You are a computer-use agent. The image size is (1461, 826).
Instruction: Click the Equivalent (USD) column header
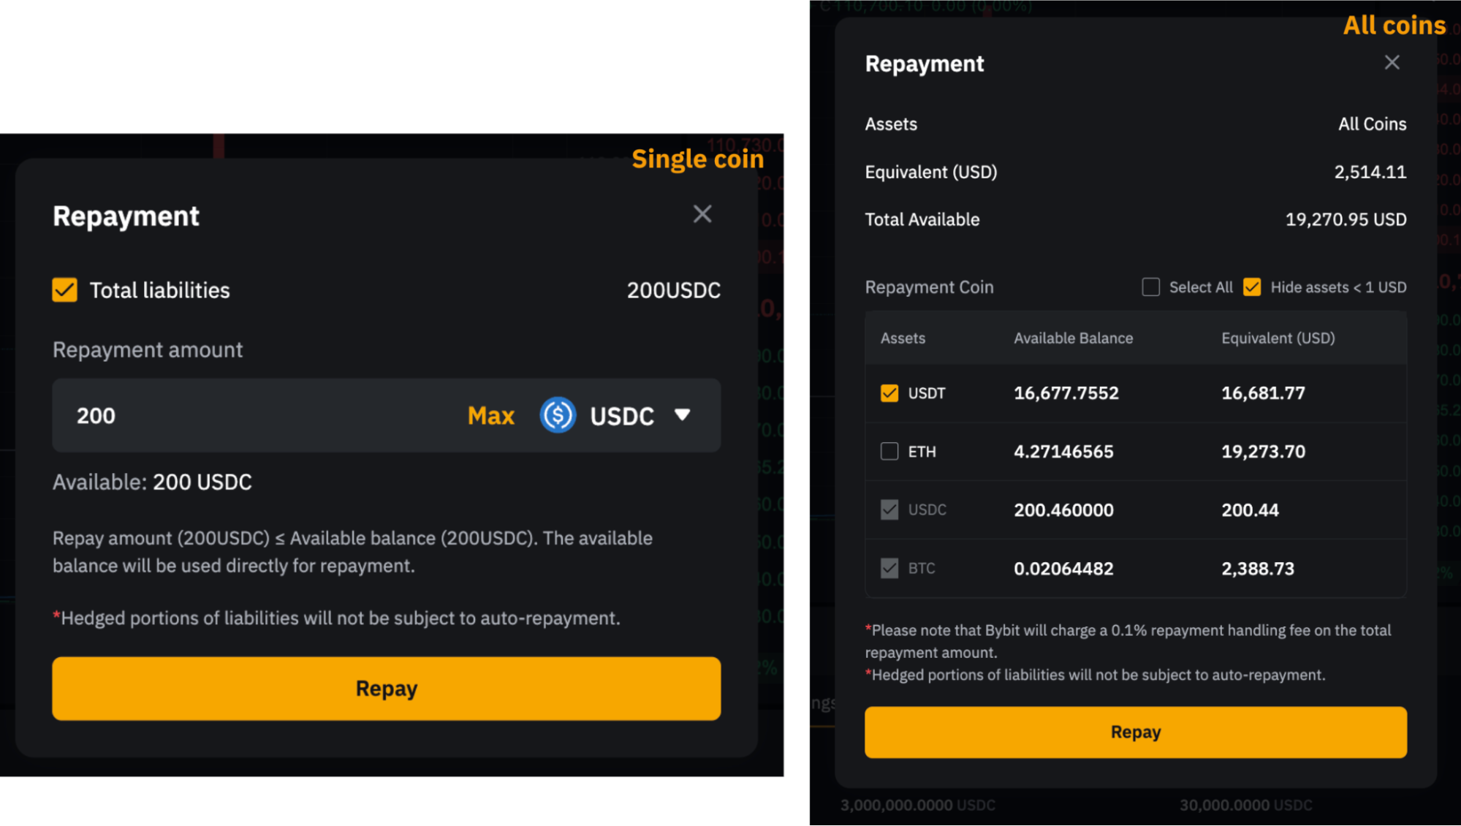click(1278, 338)
